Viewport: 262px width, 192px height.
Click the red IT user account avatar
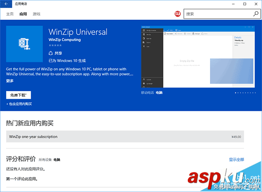click(178, 14)
